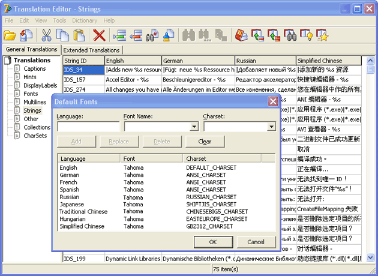Click the copy documents toolbar icon
378x276 pixels.
[x=62, y=35]
